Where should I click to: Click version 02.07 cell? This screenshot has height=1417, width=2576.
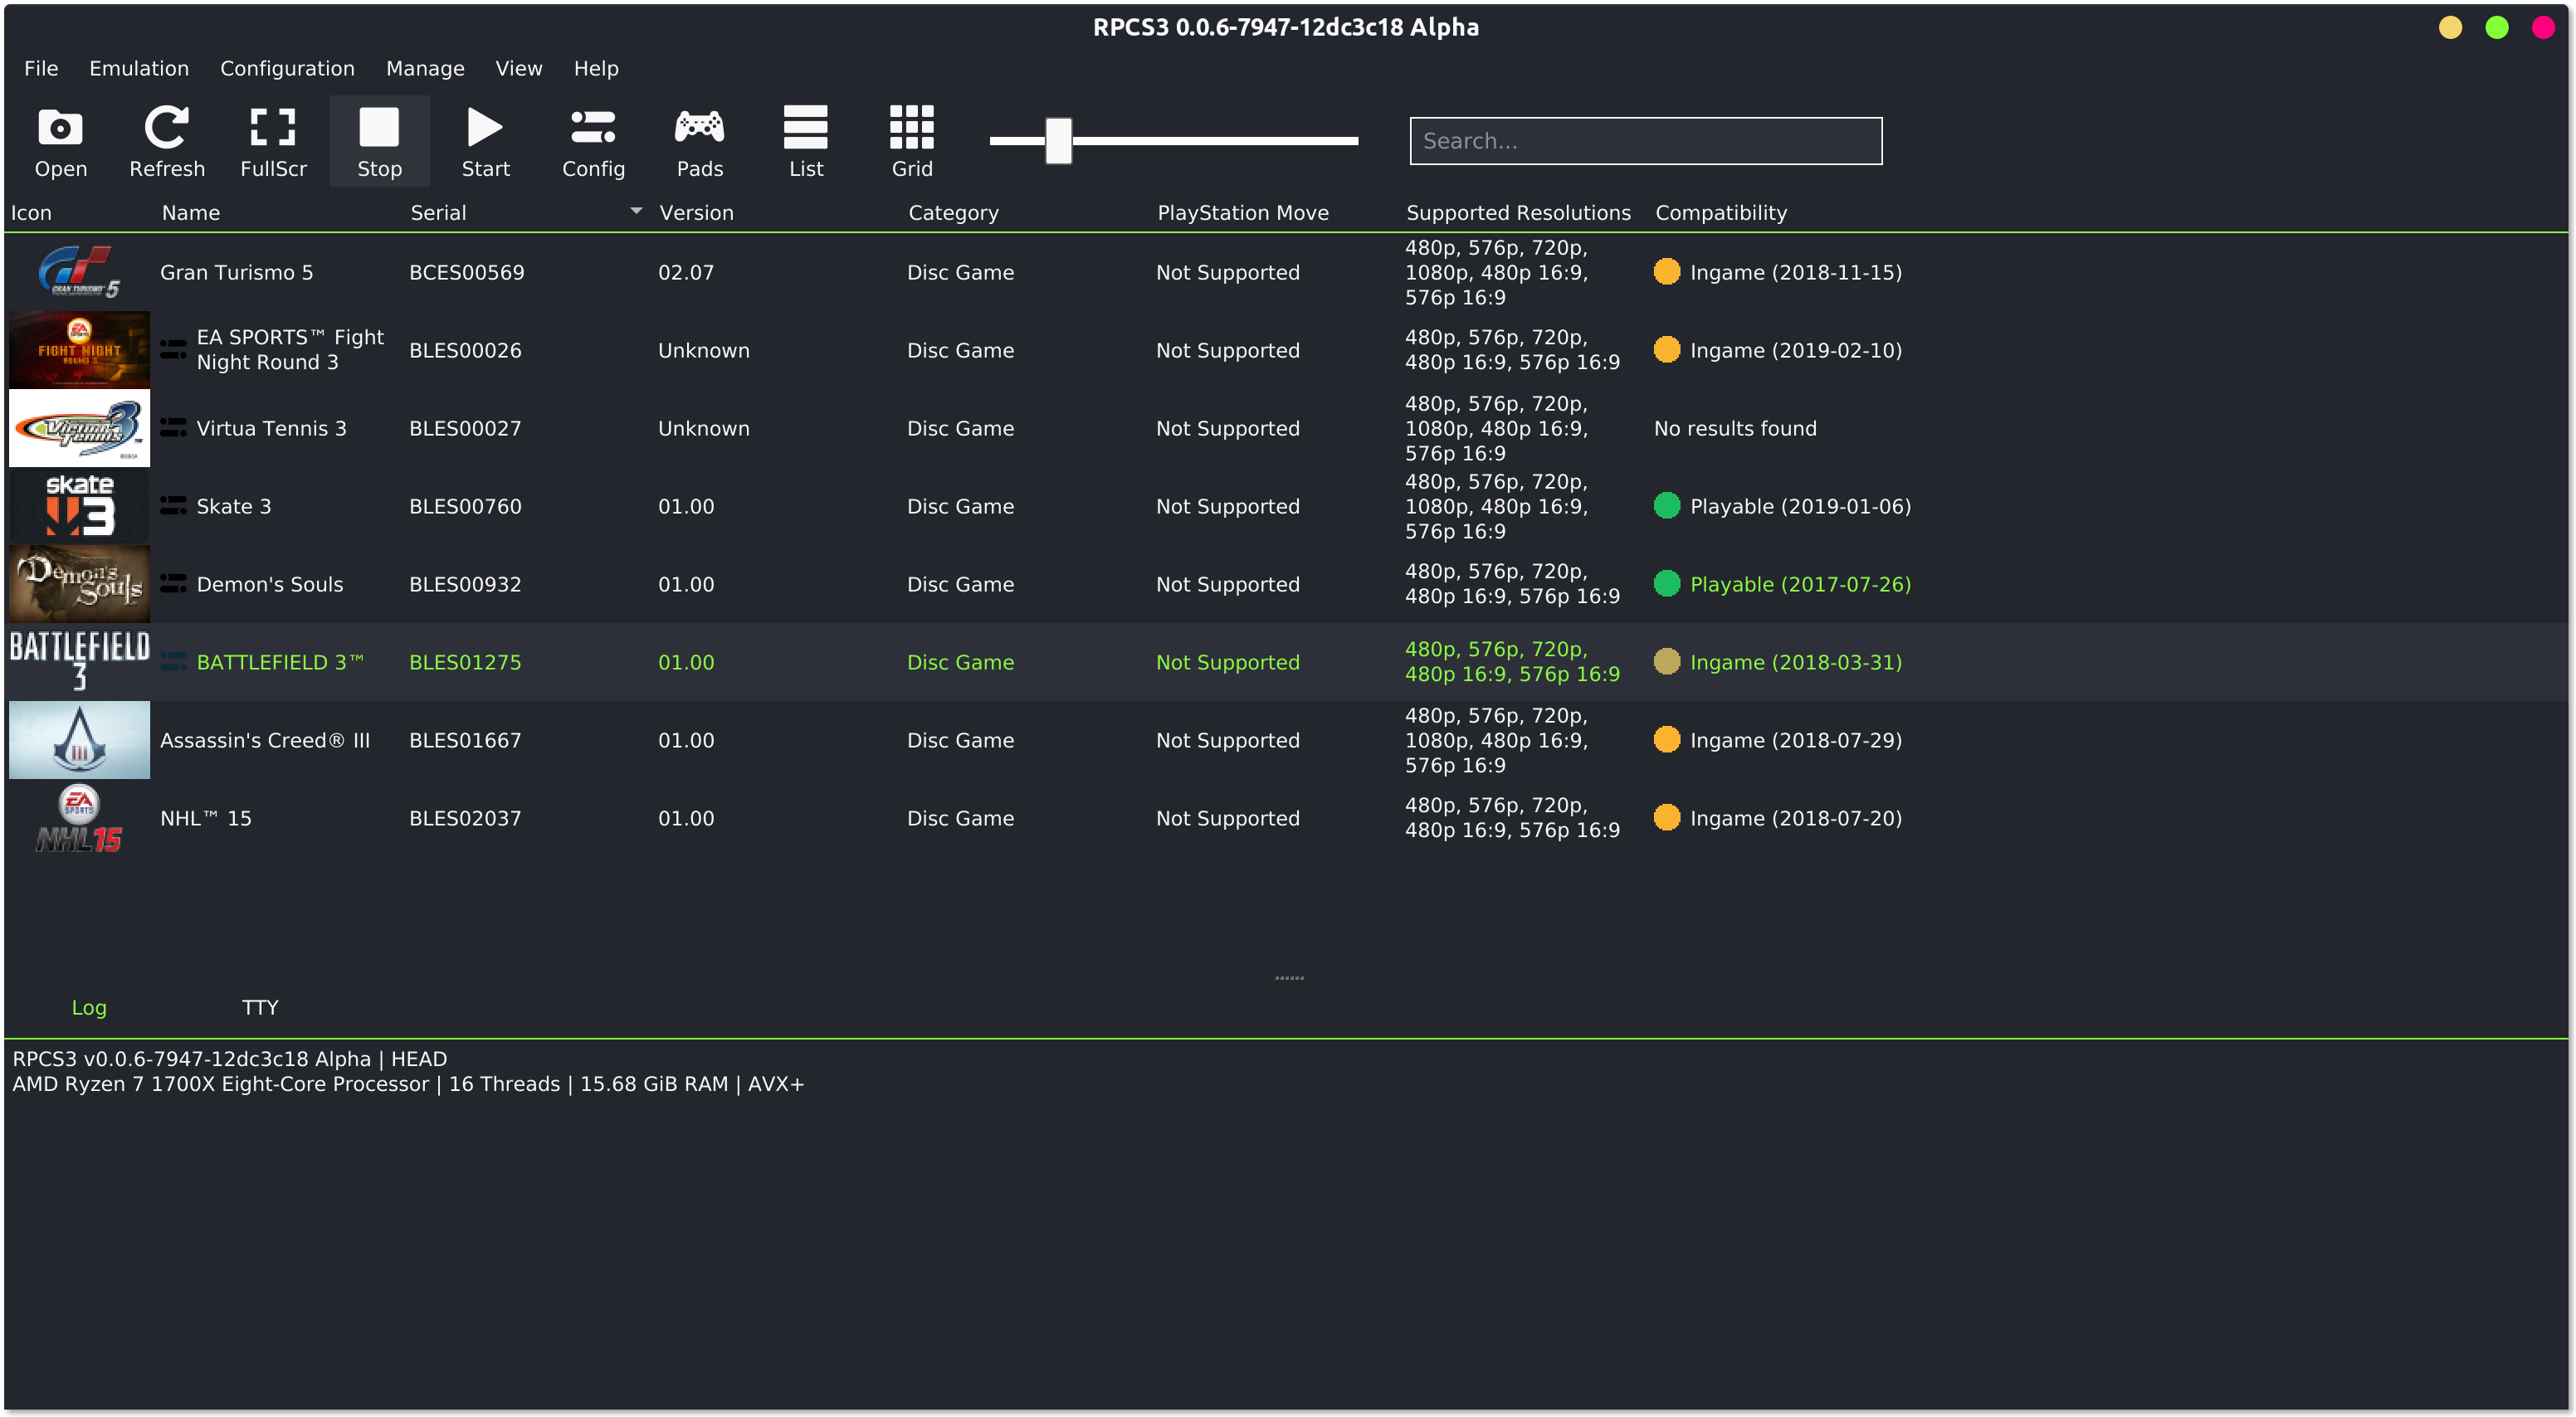pos(686,272)
